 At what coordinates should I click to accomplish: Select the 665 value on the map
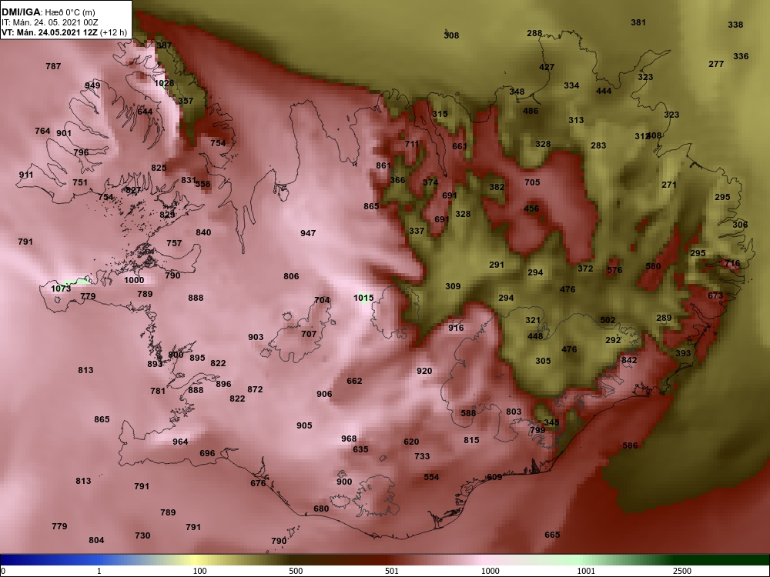[552, 535]
